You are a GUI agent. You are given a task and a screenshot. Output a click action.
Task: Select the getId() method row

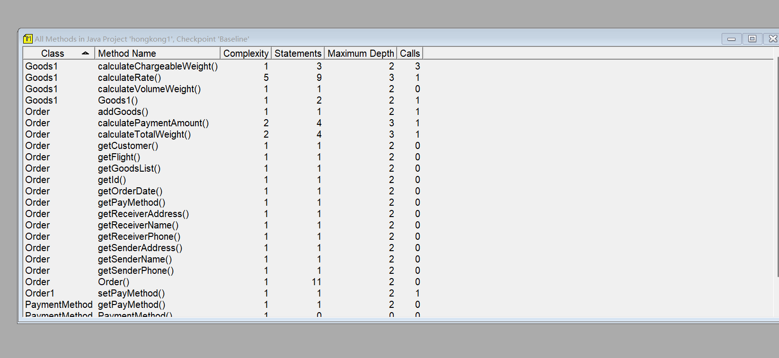click(222, 180)
